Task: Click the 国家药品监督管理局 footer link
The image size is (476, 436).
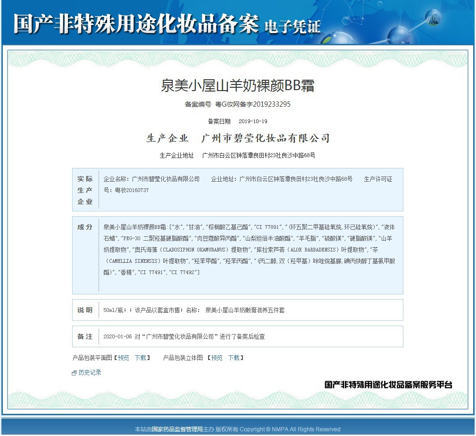Action: pos(177,429)
